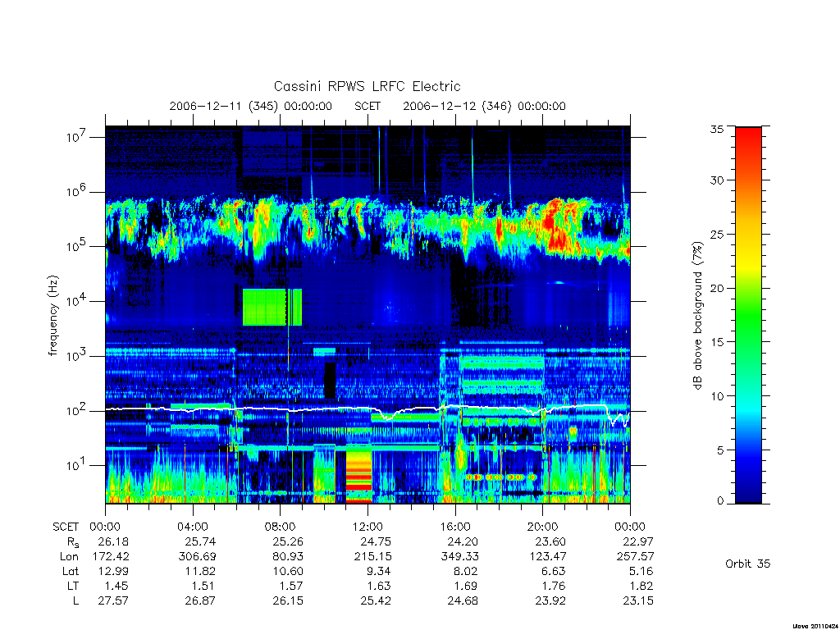Click the 12:00 time tick label
Image resolution: width=840 pixels, height=630 pixels.
click(367, 527)
